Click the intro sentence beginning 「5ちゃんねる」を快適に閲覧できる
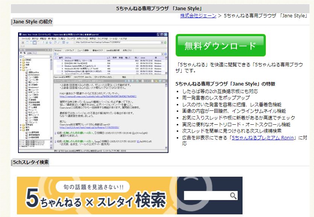The width and height of the screenshot is (314, 217). pyautogui.click(x=239, y=67)
